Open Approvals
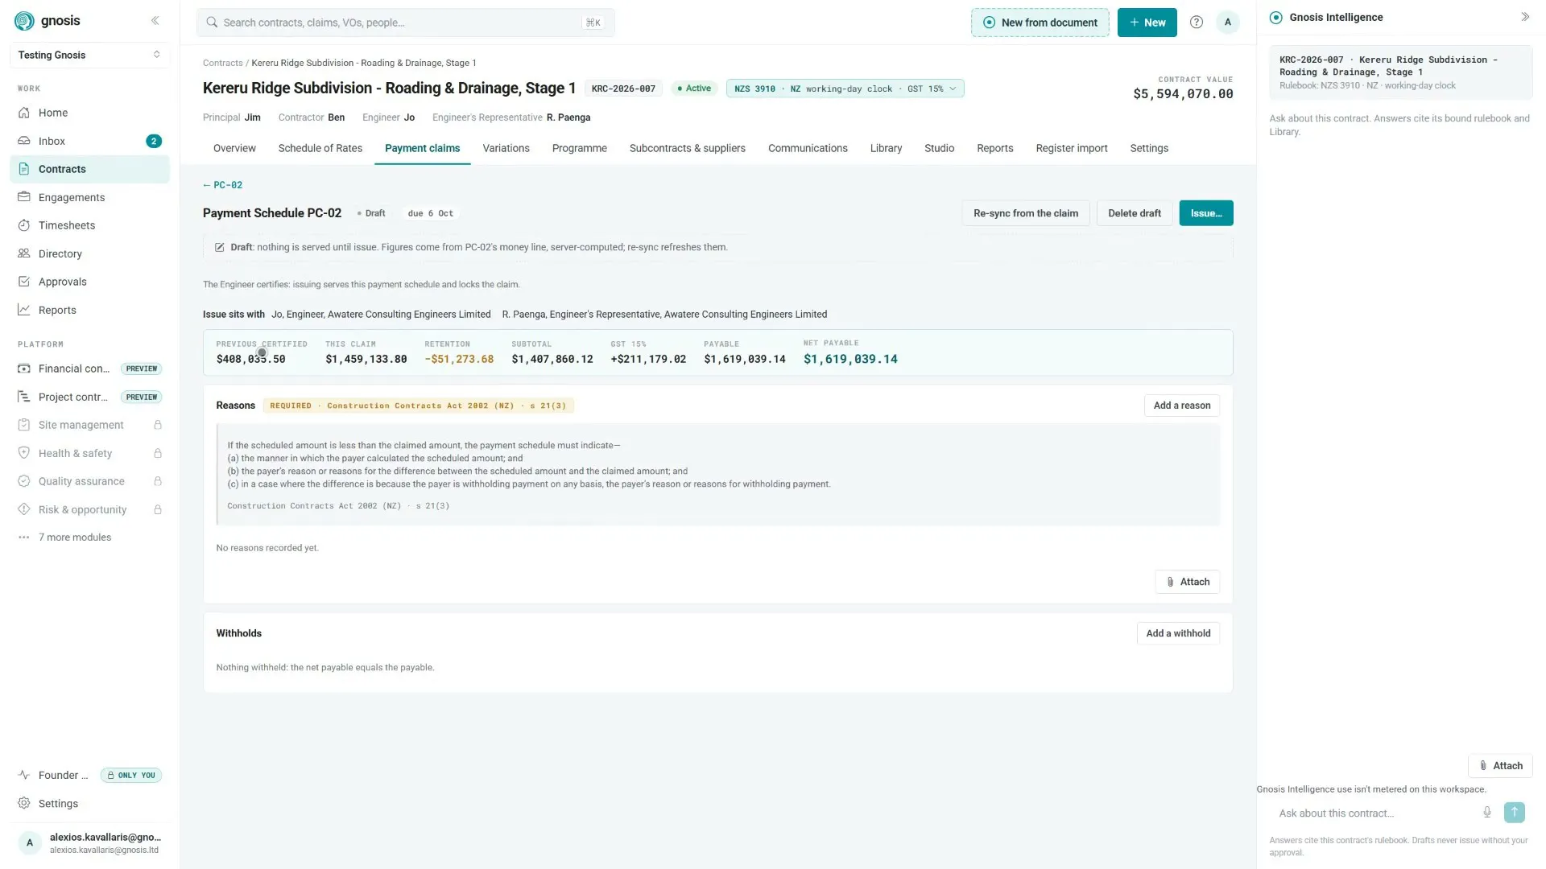This screenshot has height=869, width=1546. [89, 282]
